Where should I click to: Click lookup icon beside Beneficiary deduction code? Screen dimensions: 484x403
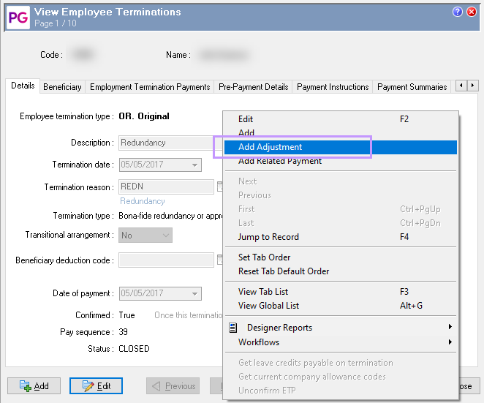[x=219, y=260]
